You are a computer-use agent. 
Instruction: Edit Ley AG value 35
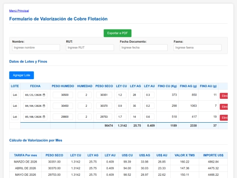135,106
